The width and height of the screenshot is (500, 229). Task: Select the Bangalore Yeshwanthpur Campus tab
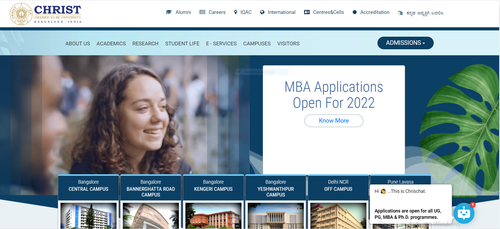(276, 188)
